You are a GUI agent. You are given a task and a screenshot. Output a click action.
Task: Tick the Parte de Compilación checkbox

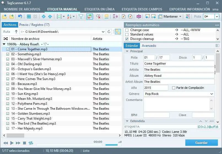(174, 88)
